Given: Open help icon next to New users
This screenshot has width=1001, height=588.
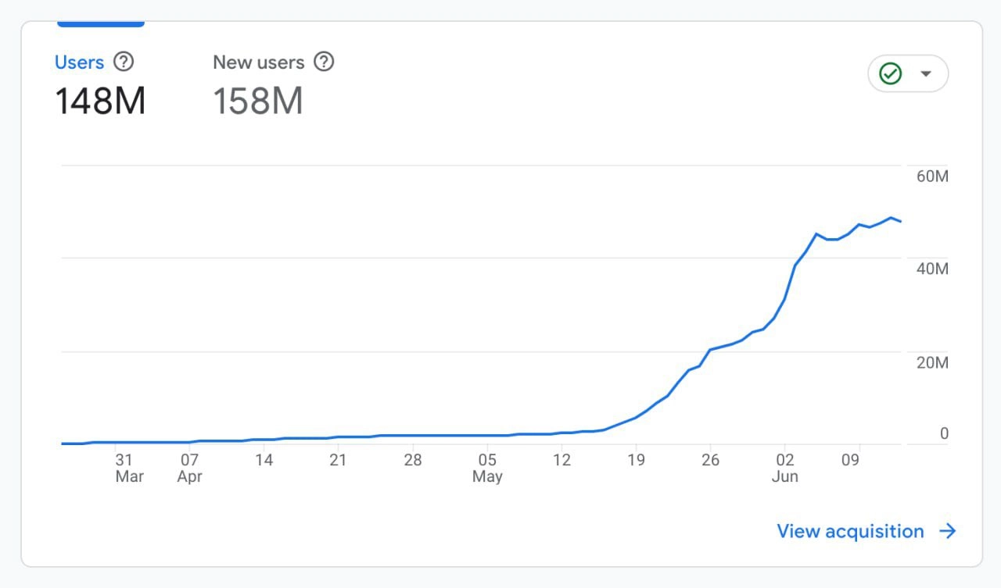Looking at the screenshot, I should 324,62.
